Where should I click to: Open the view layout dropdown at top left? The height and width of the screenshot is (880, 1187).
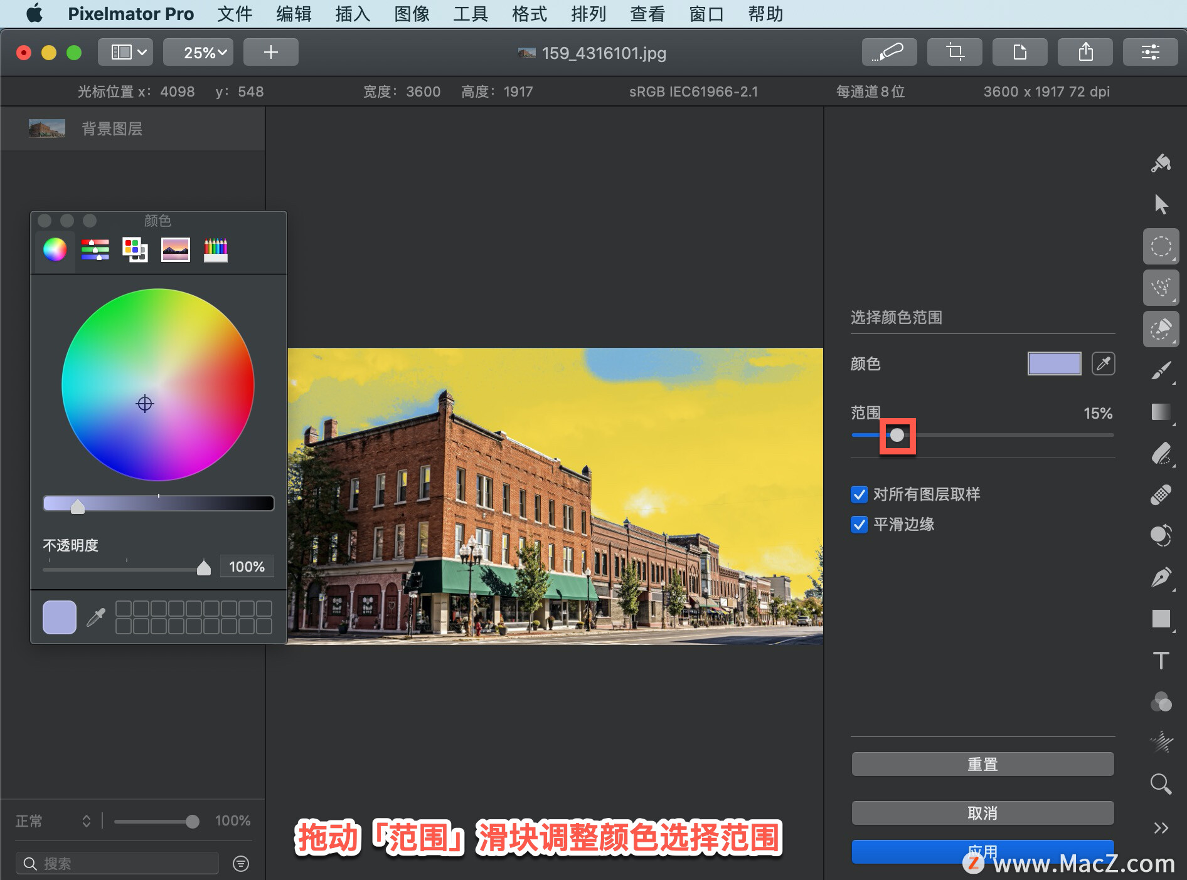point(125,52)
